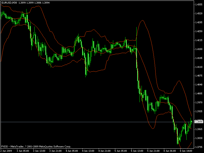
Task: Click the 2 Jun 2009 date label
Action: pyautogui.click(x=6, y=151)
